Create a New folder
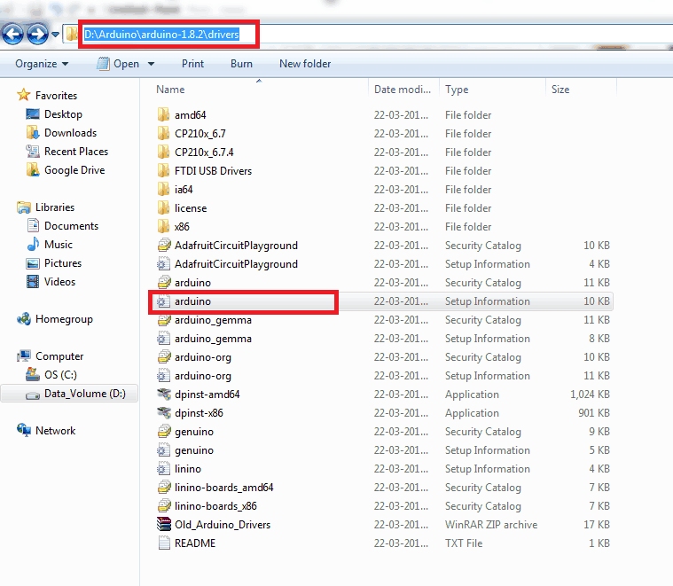Image resolution: width=673 pixels, height=586 pixels. [x=305, y=64]
